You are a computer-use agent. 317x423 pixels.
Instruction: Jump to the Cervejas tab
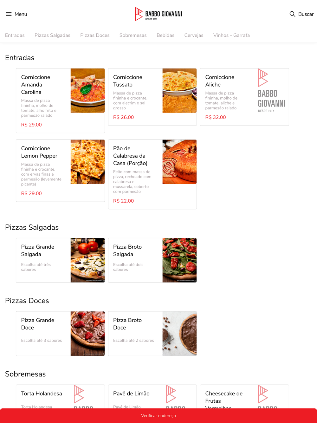click(194, 35)
